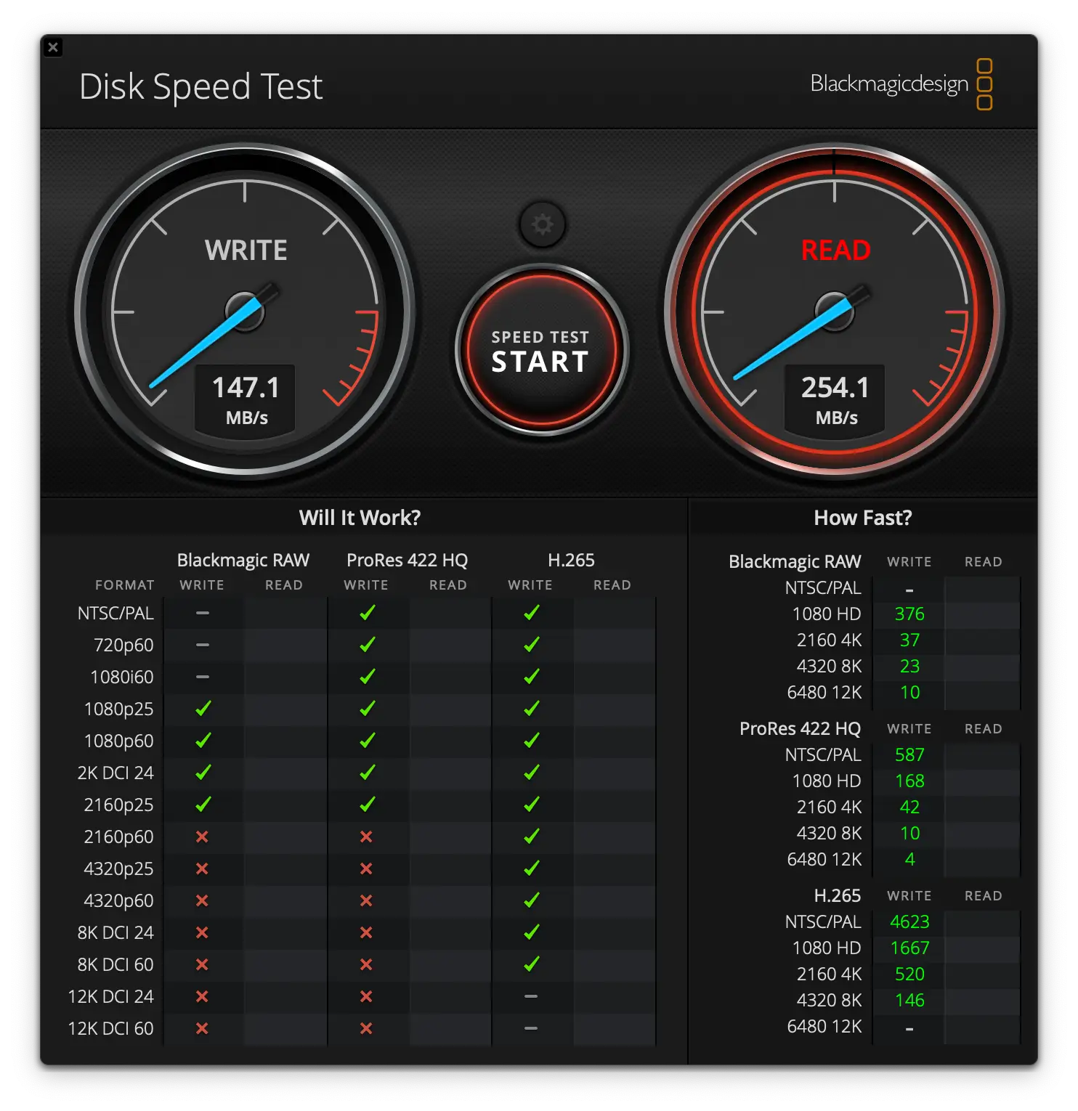This screenshot has height=1111, width=1078.
Task: Click the Speed Test Start button
Action: (542, 351)
